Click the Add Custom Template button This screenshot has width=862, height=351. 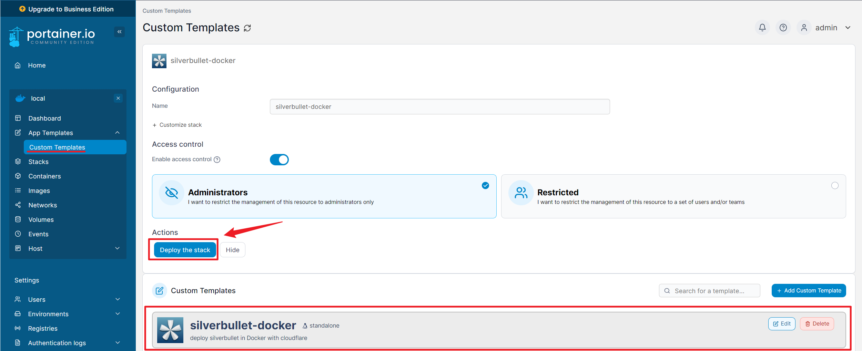click(x=809, y=290)
